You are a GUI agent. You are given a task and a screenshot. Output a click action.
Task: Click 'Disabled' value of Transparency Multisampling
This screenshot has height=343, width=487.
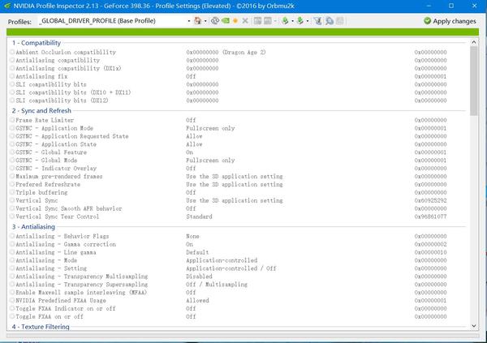[199, 277]
